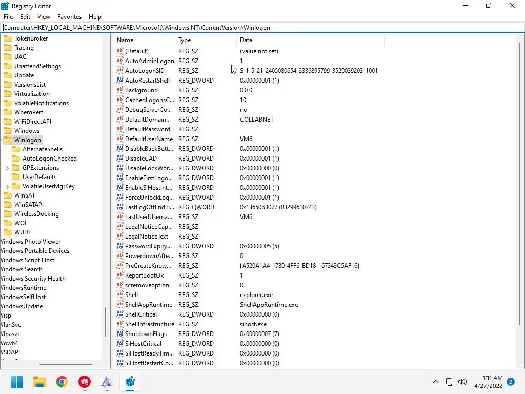
Task: Click the tree pane vertical scrollbar thumb
Action: pyautogui.click(x=106, y=322)
